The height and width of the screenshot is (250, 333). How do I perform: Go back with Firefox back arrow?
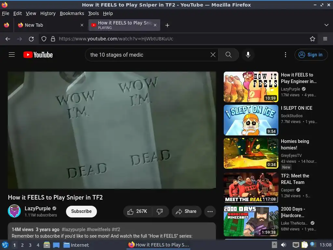pyautogui.click(x=8, y=39)
